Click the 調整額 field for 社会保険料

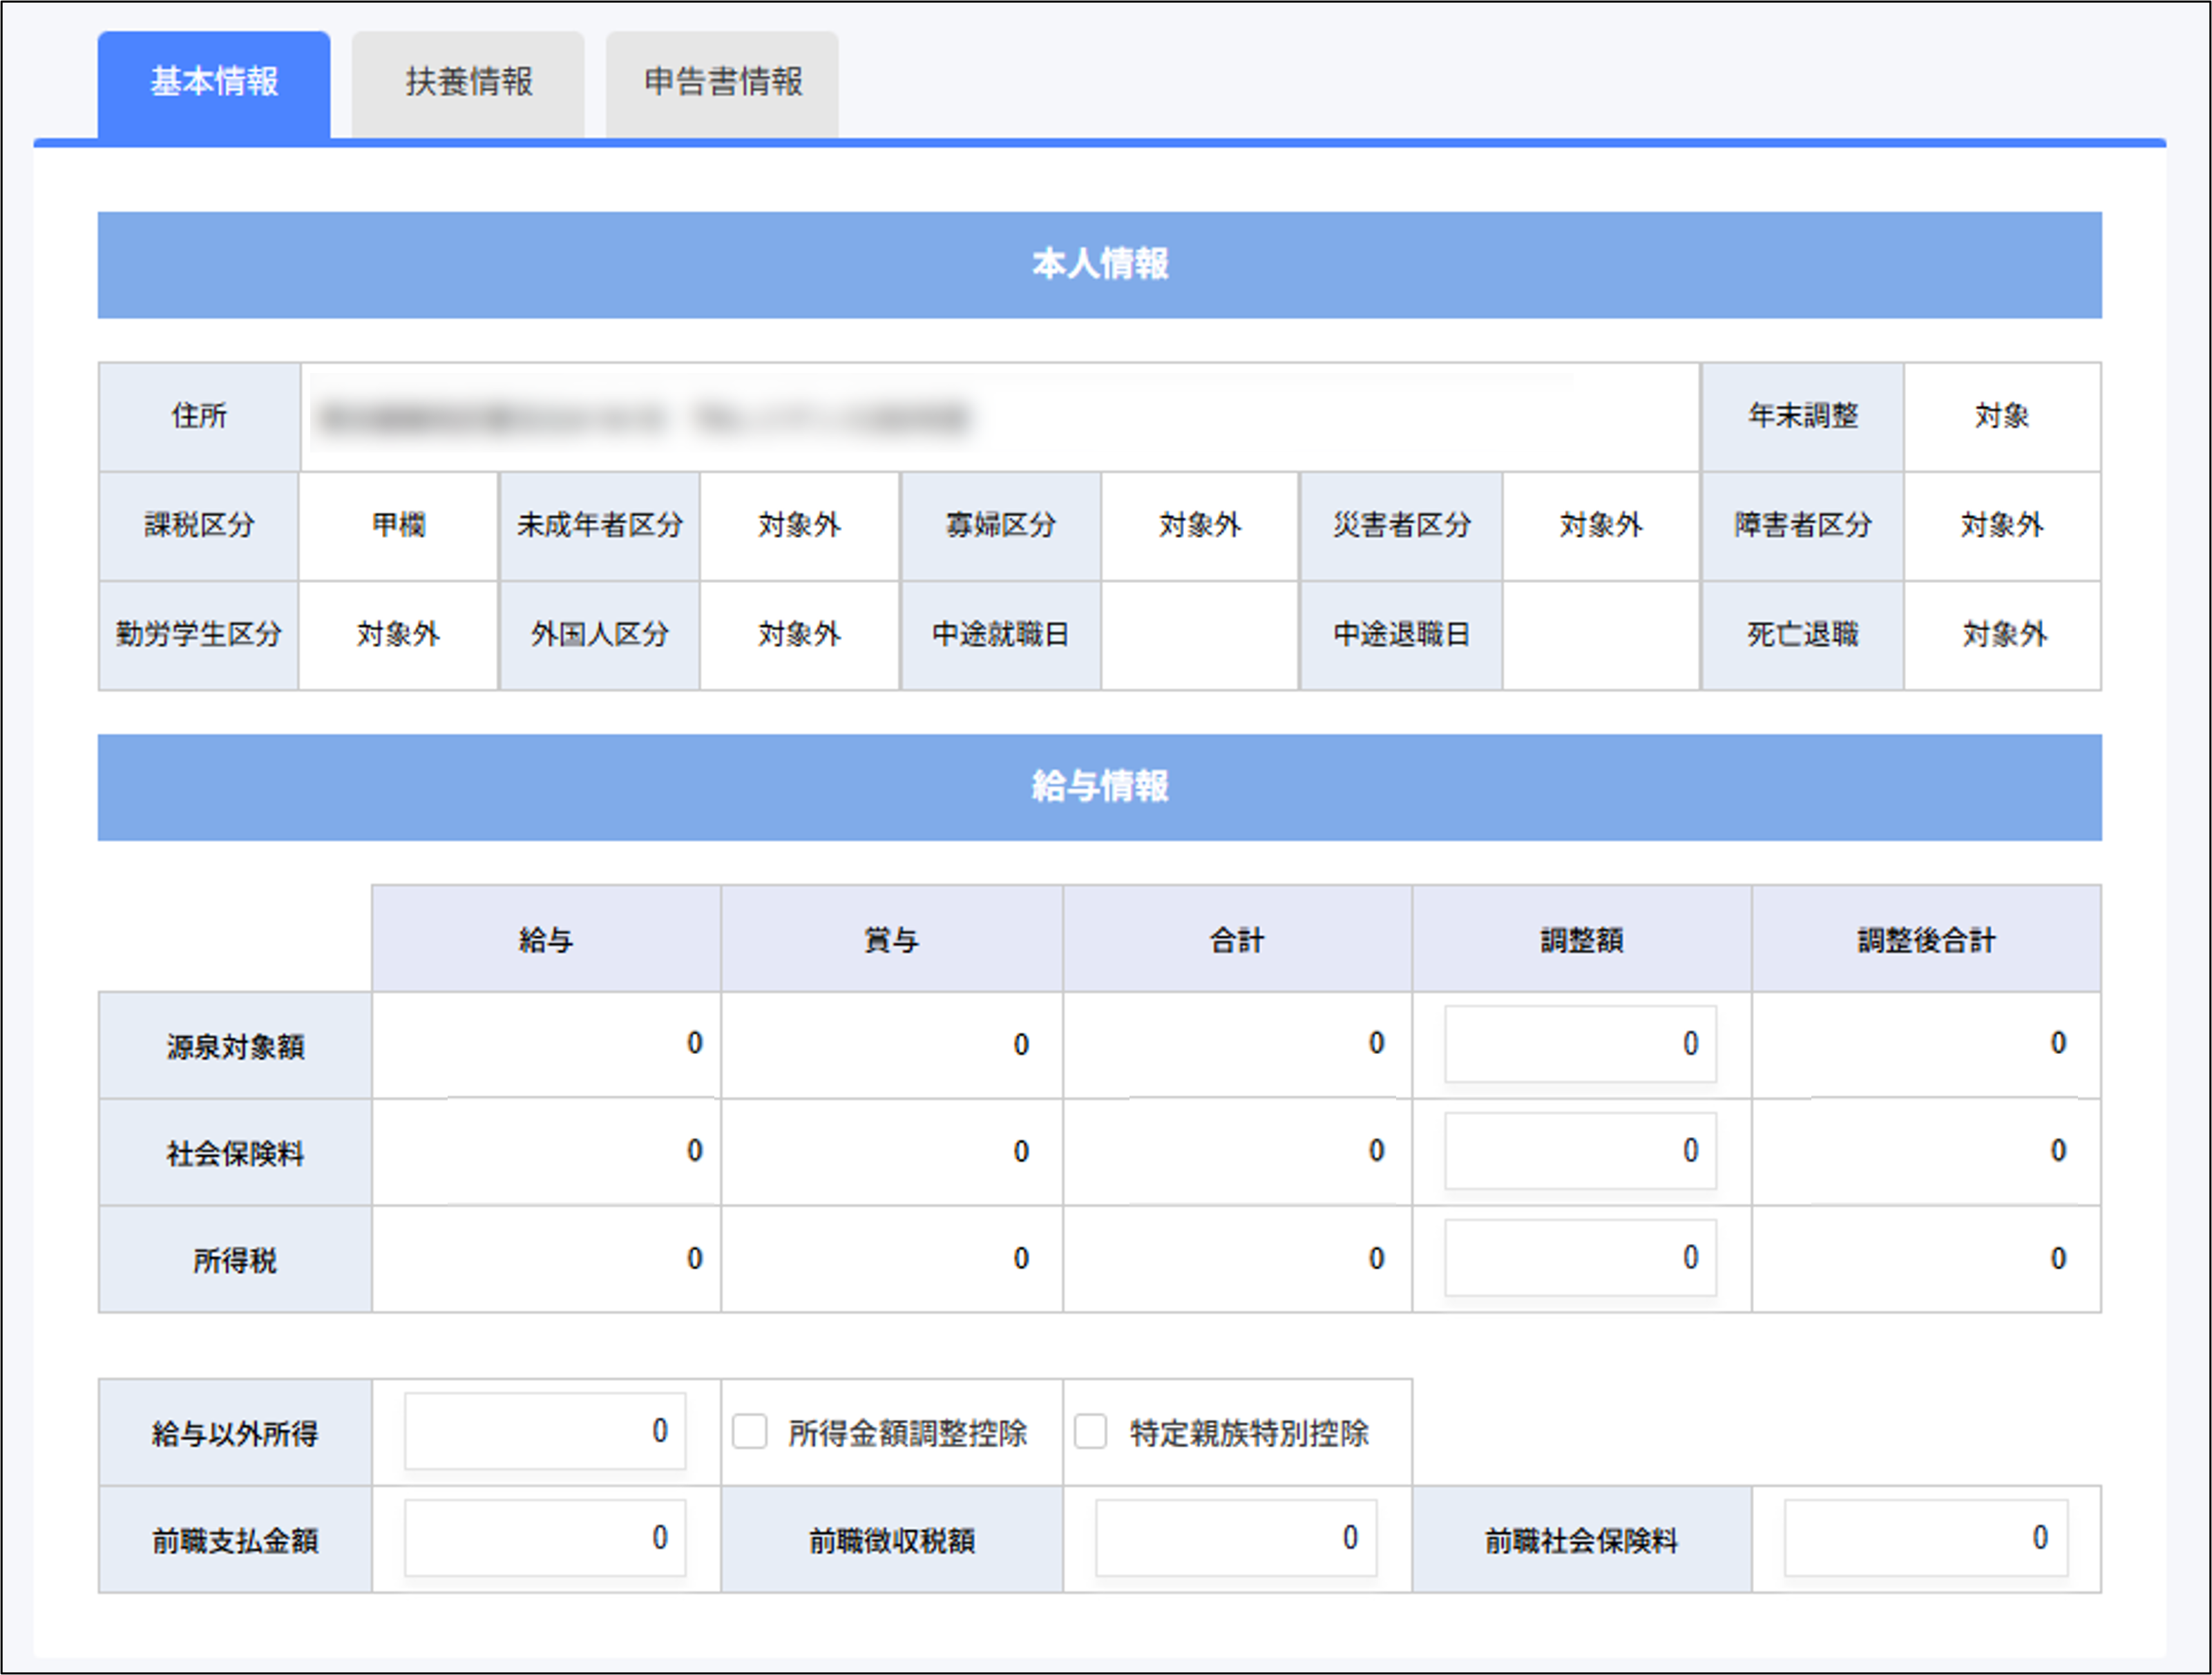[1580, 1151]
